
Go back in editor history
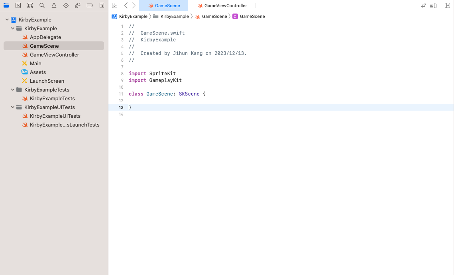(126, 6)
